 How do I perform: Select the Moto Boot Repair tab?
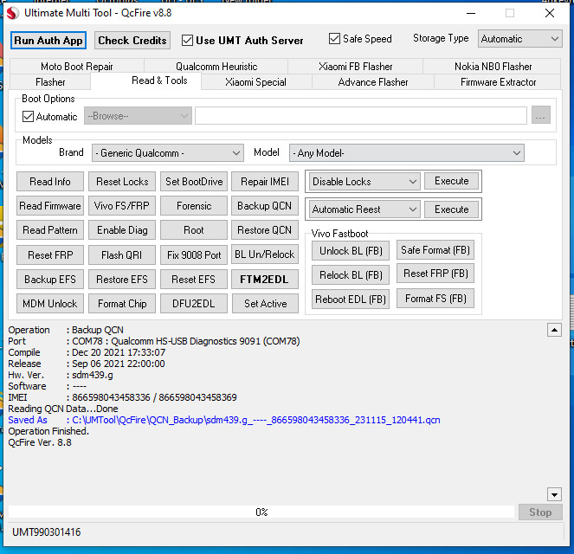click(76, 67)
